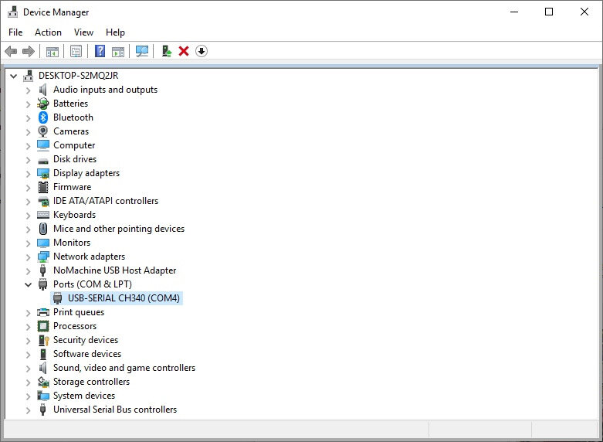Maximize the Device Manager window
The height and width of the screenshot is (442, 603).
pyautogui.click(x=549, y=12)
